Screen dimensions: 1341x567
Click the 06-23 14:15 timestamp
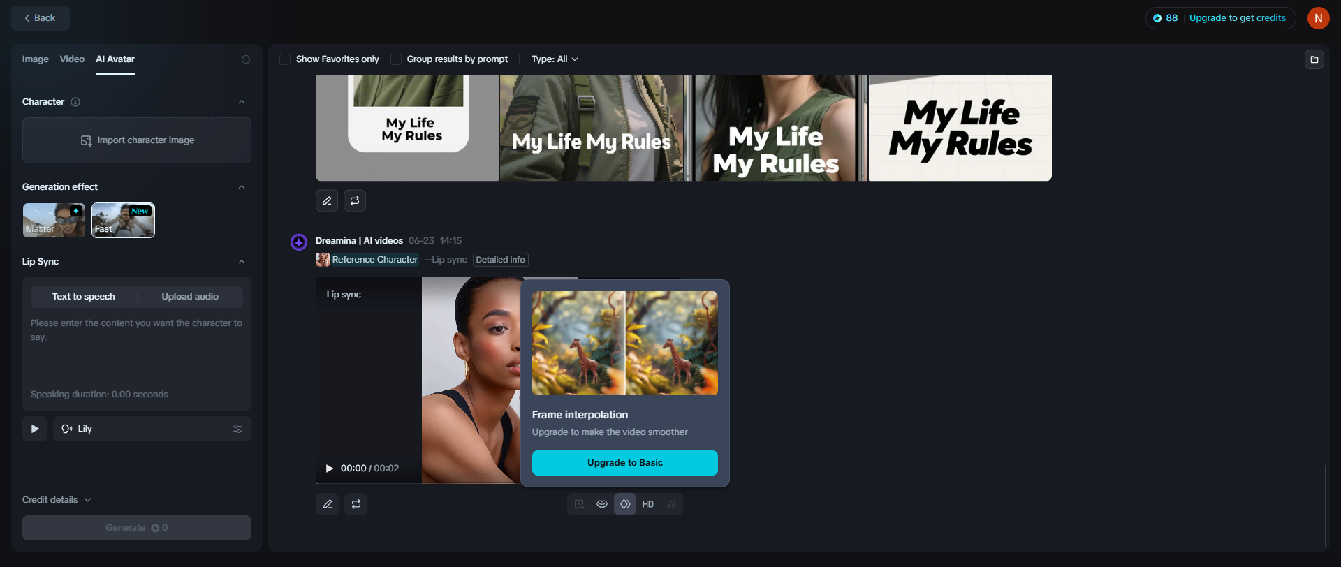click(435, 241)
